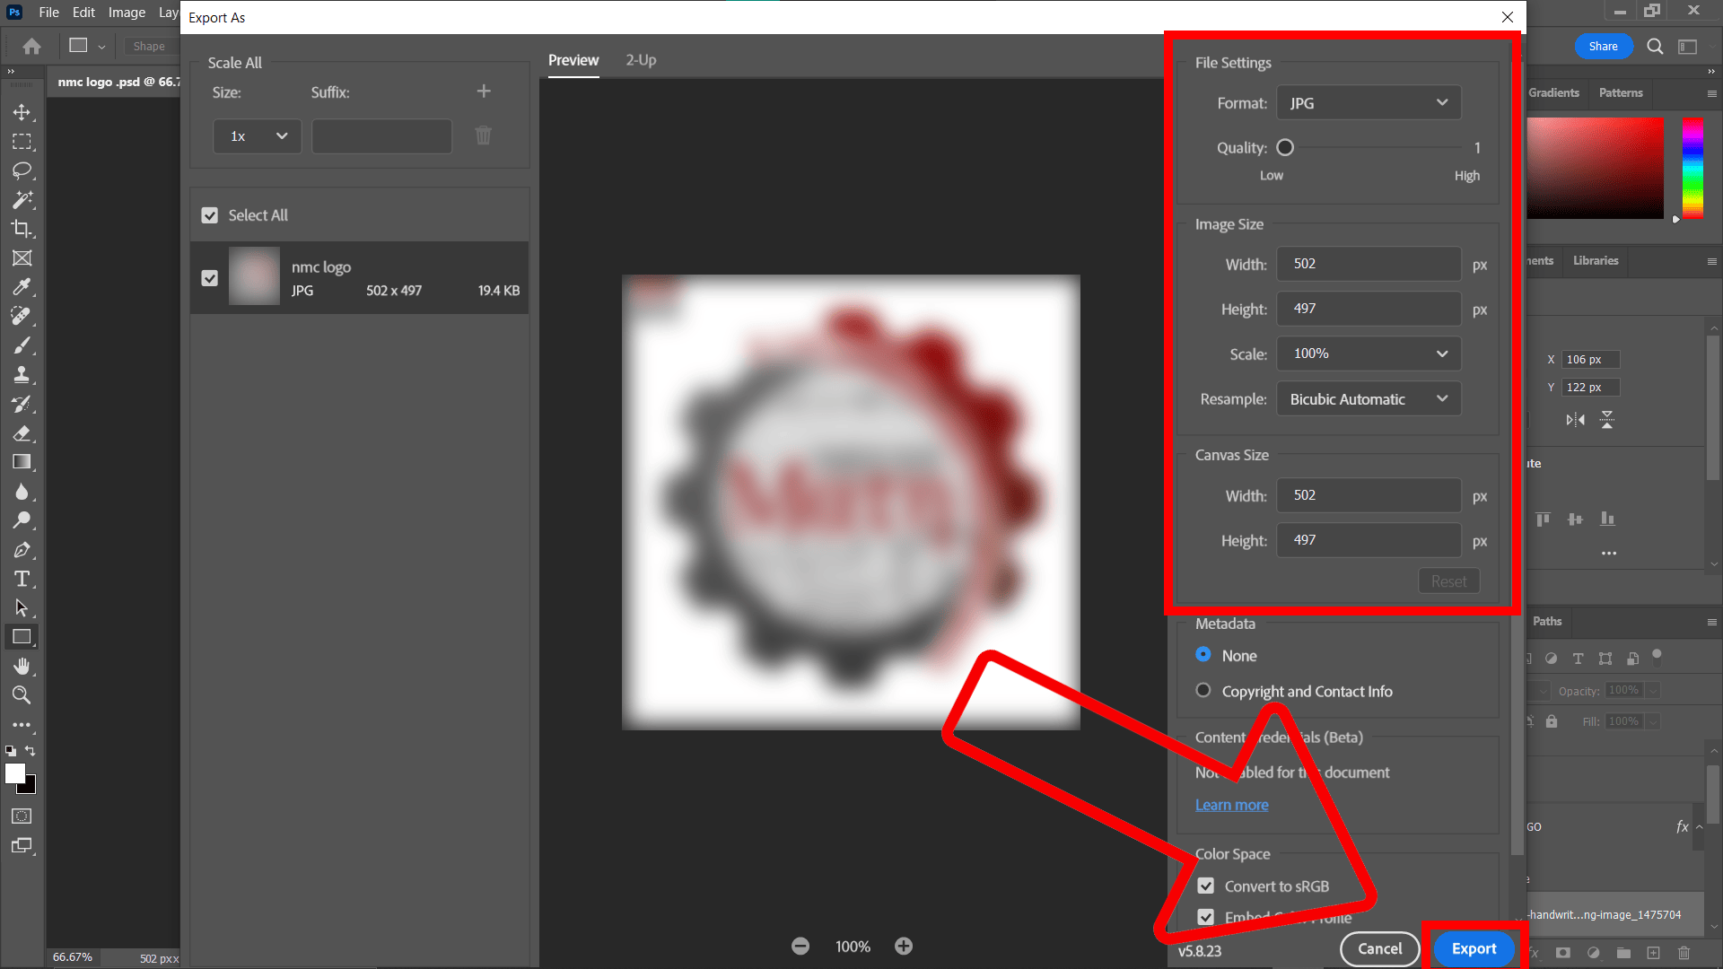1723x969 pixels.
Task: Enable the nmc logo export checkbox
Action: coord(209,277)
